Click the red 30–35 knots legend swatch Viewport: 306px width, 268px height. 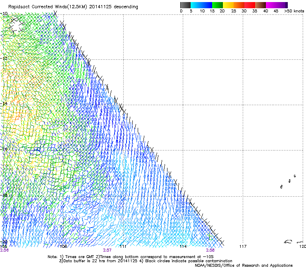(x=250, y=5)
